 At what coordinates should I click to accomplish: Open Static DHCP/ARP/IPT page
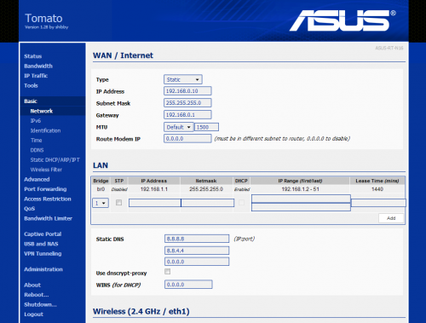[x=55, y=160]
